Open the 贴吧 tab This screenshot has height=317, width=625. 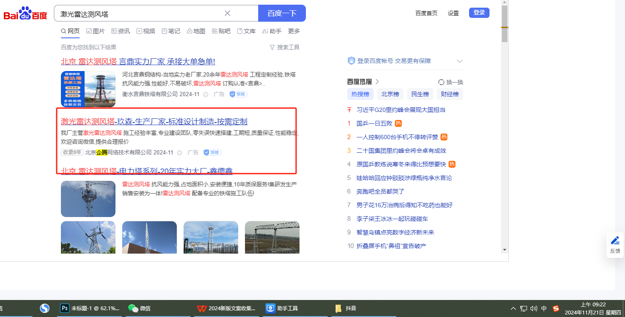pos(221,31)
